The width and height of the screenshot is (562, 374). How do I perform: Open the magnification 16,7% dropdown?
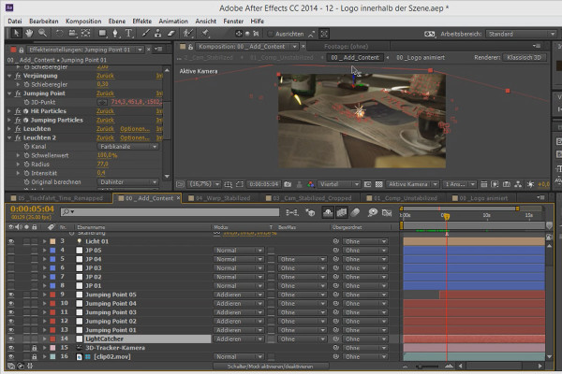point(204,184)
